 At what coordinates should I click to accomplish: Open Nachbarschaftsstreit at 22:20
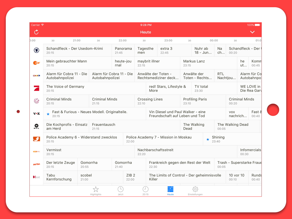pos(186,152)
